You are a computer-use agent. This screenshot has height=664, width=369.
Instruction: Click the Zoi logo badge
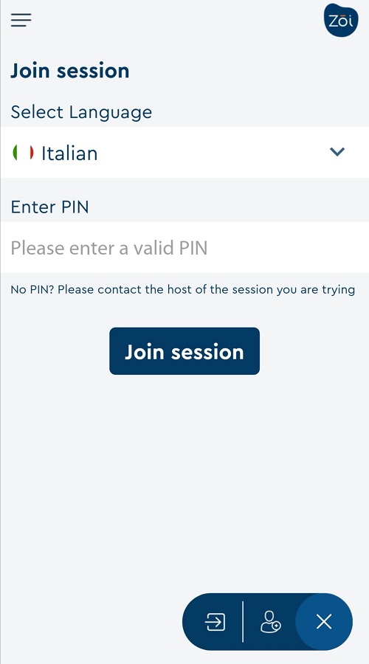coord(341,20)
